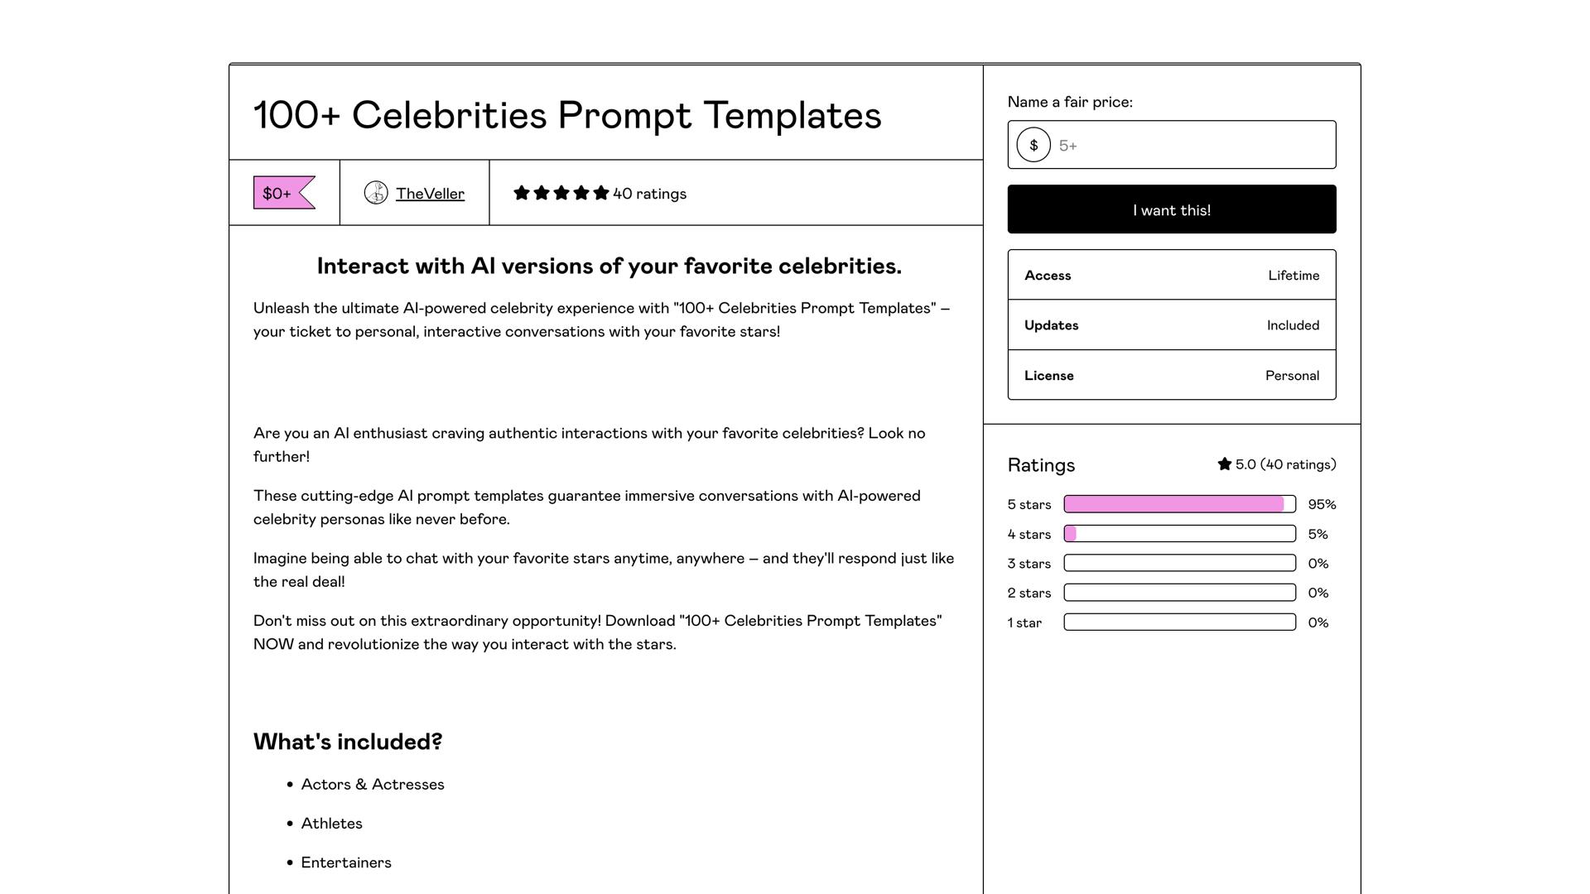
Task: Click the last star beside 40 ratings
Action: pos(600,192)
